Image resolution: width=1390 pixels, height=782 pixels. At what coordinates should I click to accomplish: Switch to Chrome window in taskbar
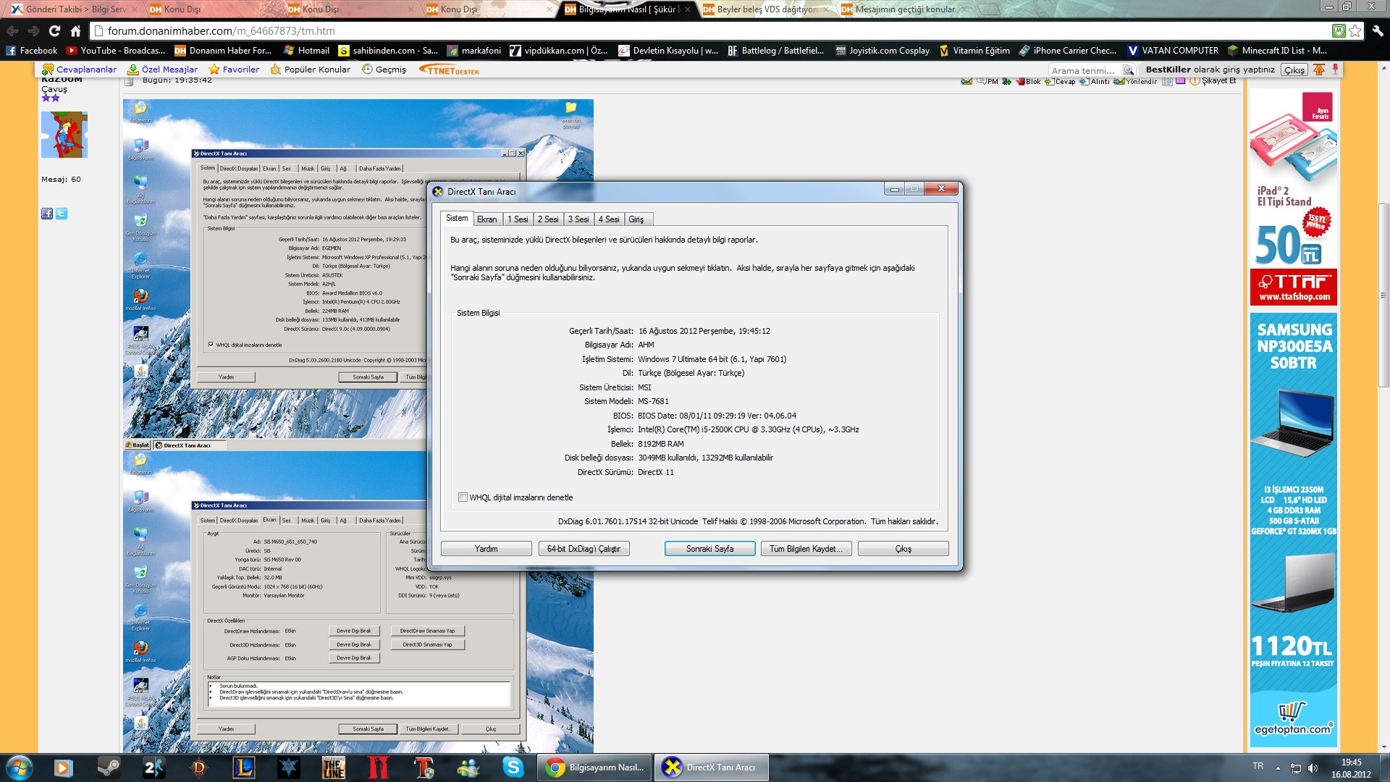point(595,768)
